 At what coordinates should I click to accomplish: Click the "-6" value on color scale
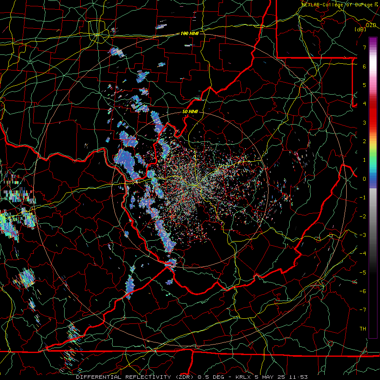tap(363, 291)
